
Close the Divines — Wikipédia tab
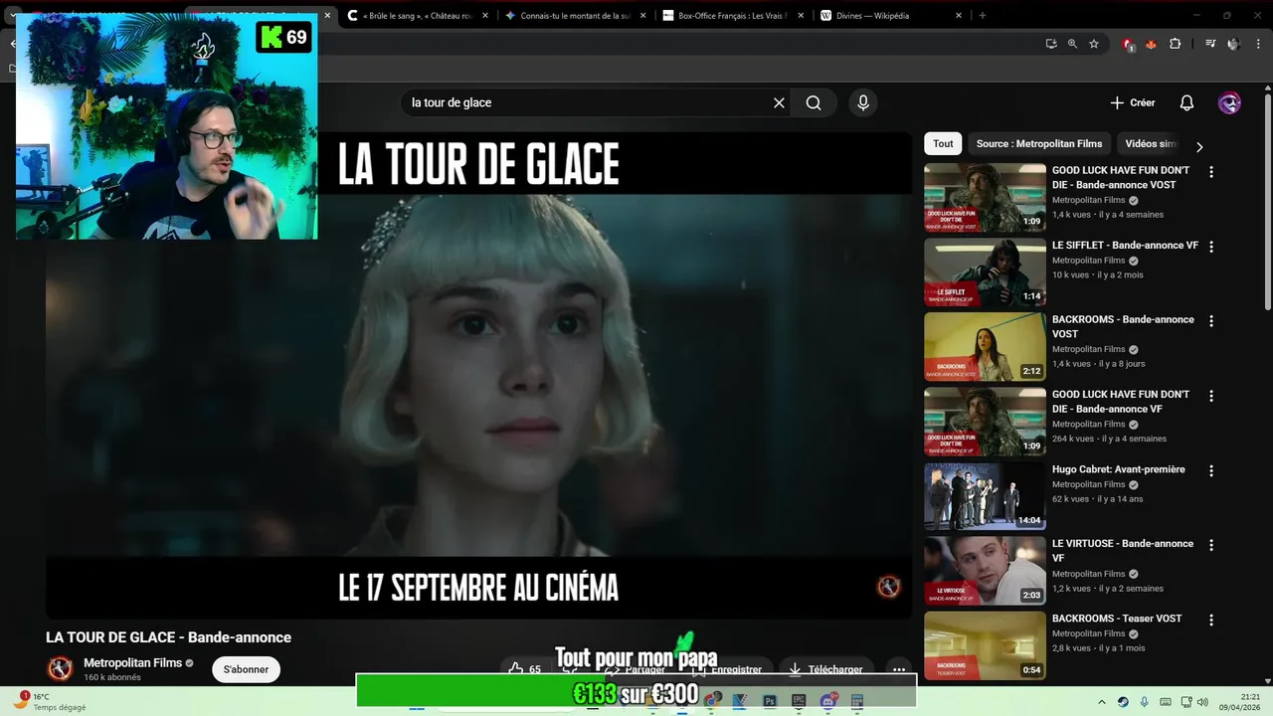959,16
